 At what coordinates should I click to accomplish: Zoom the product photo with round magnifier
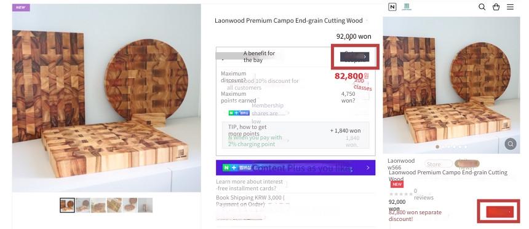(511, 144)
